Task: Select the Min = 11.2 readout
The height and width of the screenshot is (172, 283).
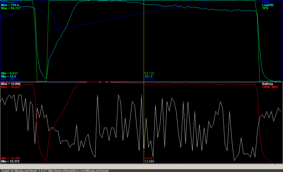Action: click(8, 76)
